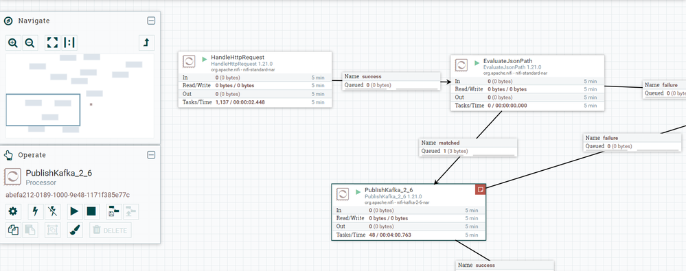
Task: Select the matched connection label
Action: (468, 148)
